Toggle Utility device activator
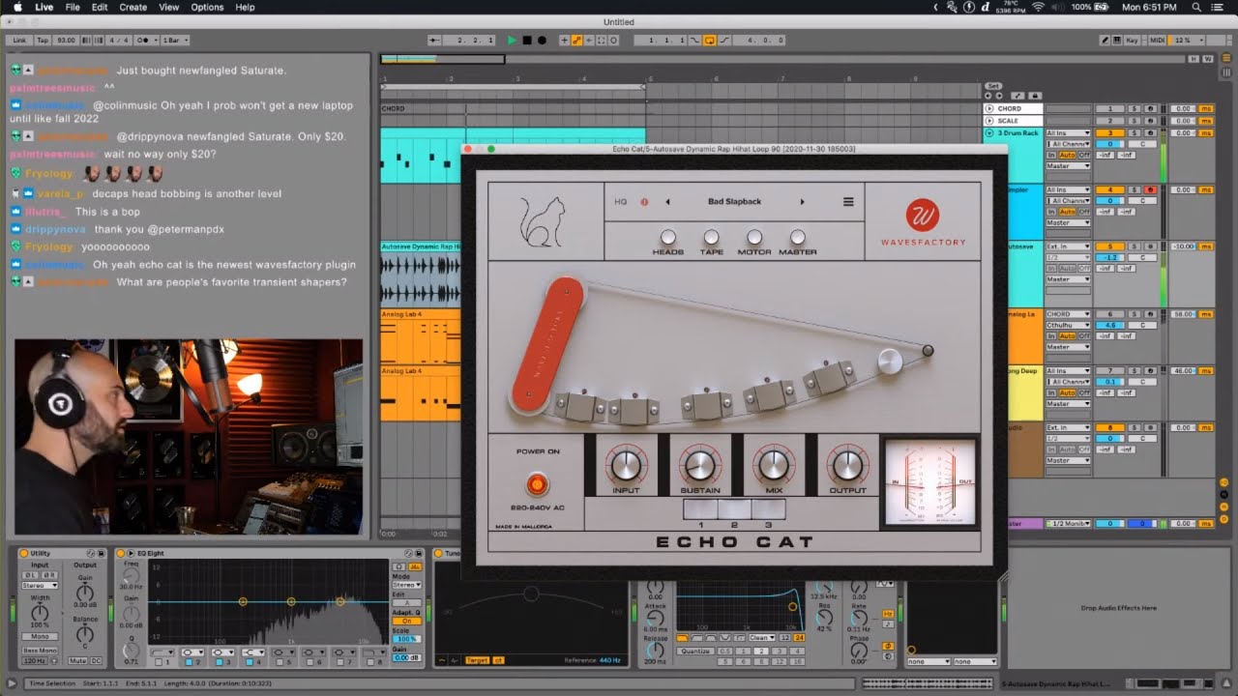The image size is (1238, 696). pyautogui.click(x=22, y=553)
